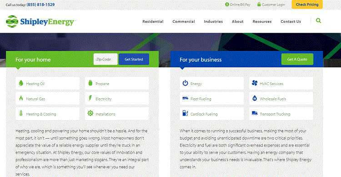Click the Cardlock Fueling pump icon
Viewport: 341px width, 177px height.
coord(186,113)
